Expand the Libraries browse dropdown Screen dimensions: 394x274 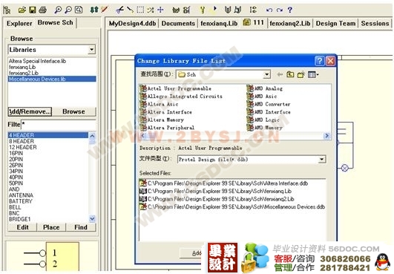[92, 50]
